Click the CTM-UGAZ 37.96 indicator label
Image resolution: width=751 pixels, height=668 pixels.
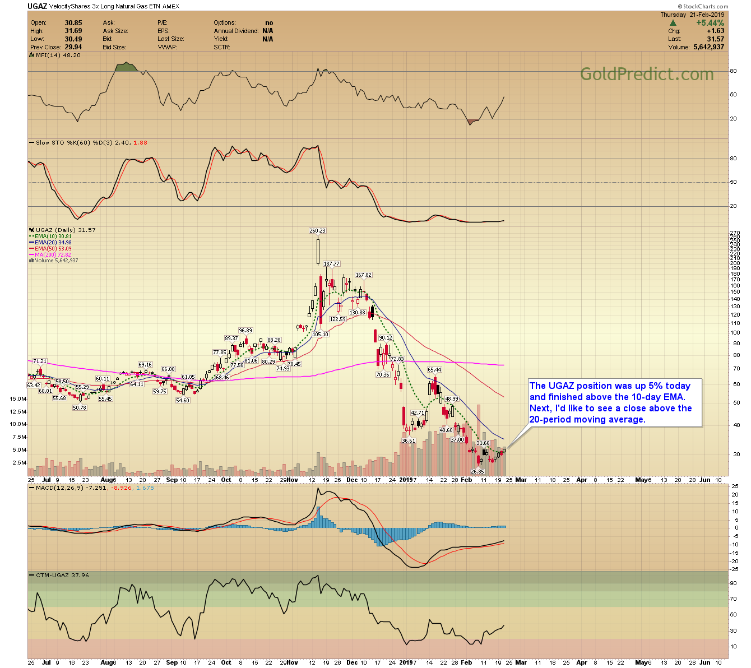(62, 575)
